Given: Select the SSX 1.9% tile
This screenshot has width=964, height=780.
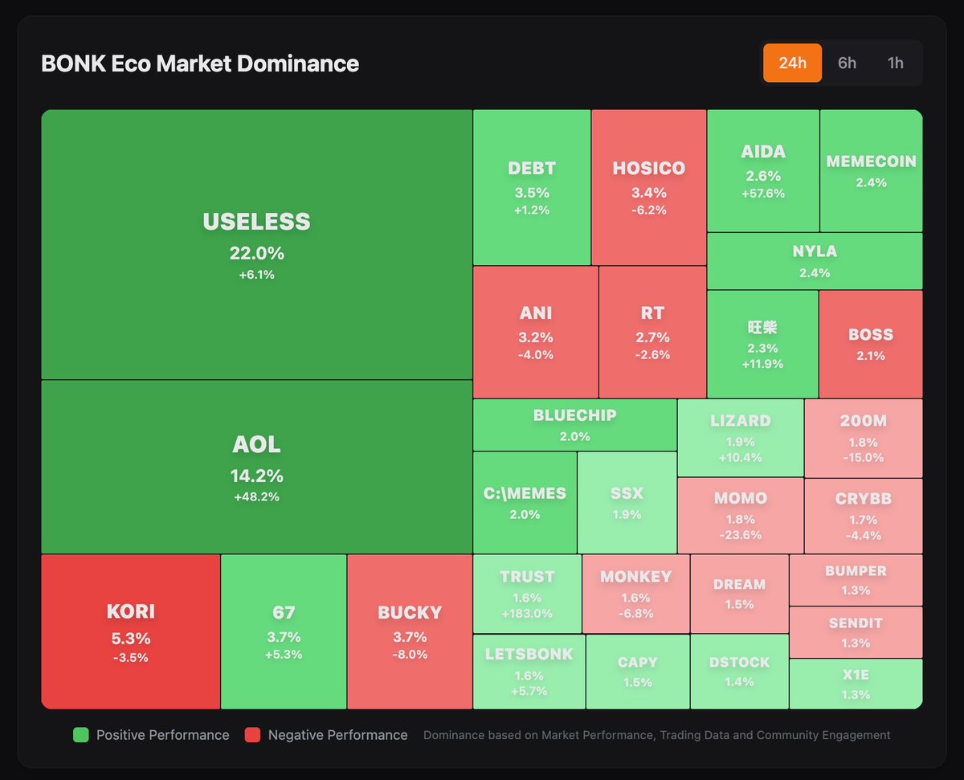Looking at the screenshot, I should pyautogui.click(x=627, y=502).
